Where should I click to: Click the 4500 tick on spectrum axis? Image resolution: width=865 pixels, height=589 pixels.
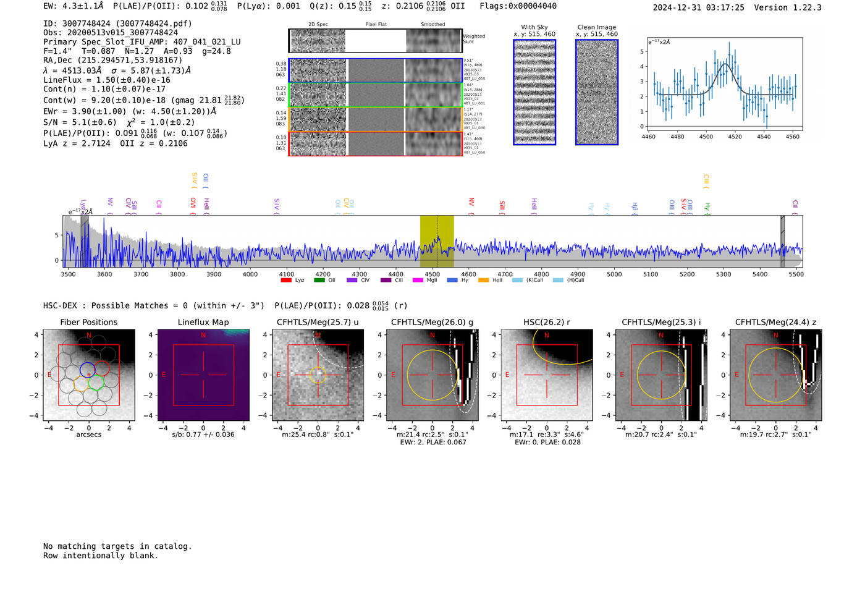point(432,274)
